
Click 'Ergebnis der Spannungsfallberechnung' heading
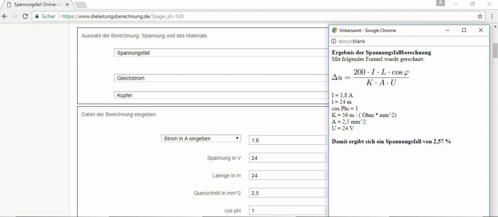[381, 53]
